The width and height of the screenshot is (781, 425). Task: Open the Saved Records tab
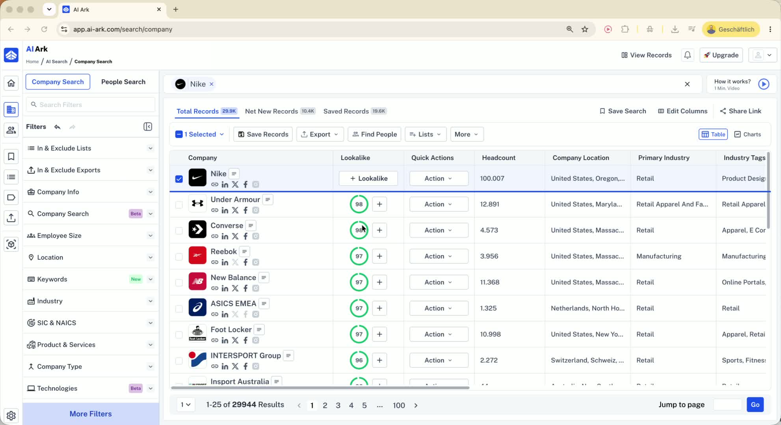(x=355, y=111)
